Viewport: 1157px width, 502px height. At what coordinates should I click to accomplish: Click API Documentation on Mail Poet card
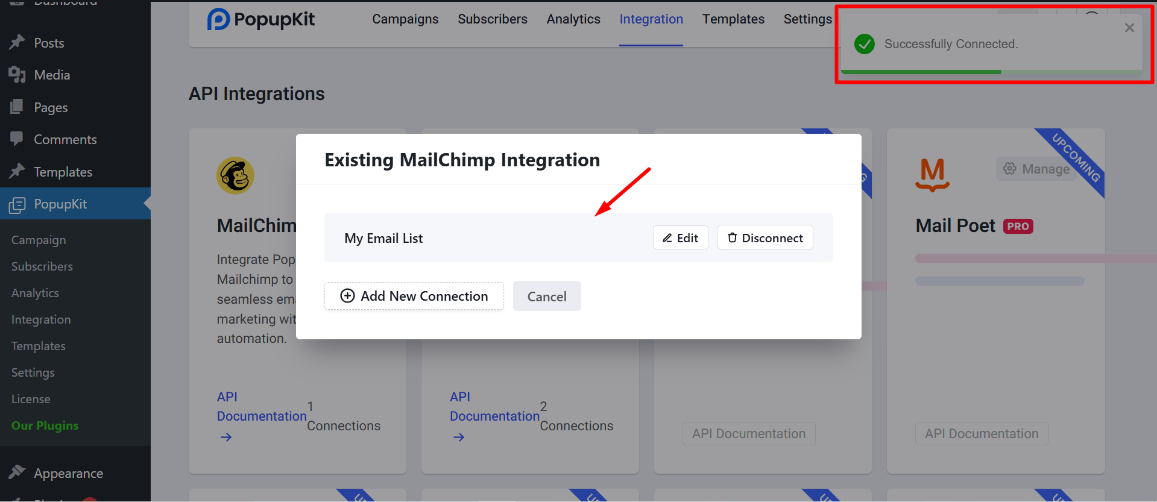coord(982,433)
